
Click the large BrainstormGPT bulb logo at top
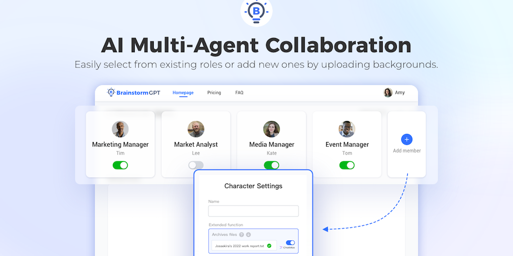(256, 11)
